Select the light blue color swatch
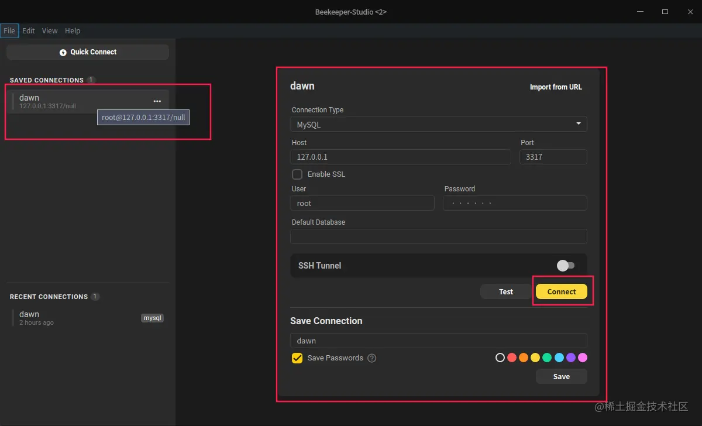Screen dimensions: 702x426 click(x=559, y=358)
